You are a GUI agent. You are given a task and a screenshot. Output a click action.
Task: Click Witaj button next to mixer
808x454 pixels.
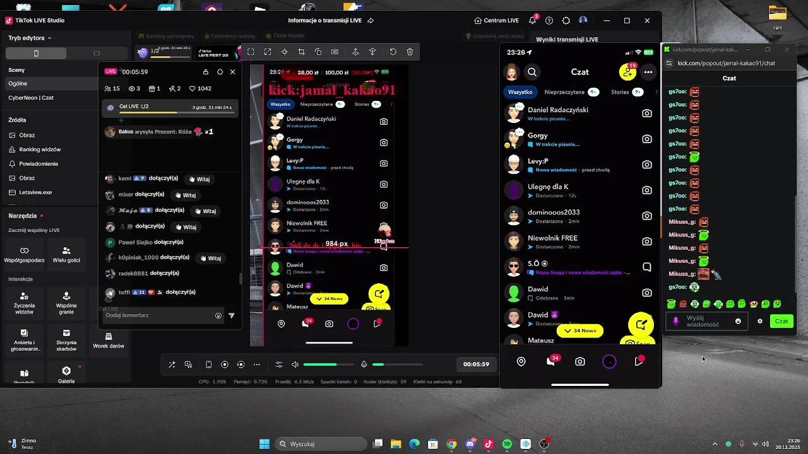click(186, 195)
